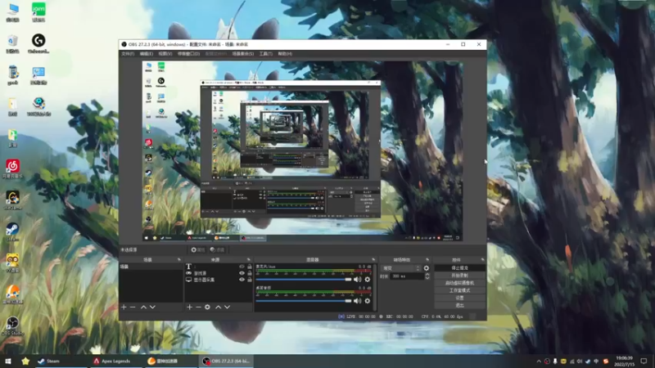Click the star icon on the taskbar
This screenshot has width=655, height=368.
(25, 361)
